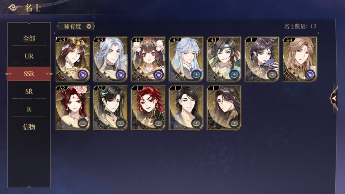Image resolution: width=345 pixels, height=194 pixels.
Task: Click purple planet badge on first level 43 card
Action: point(83,75)
